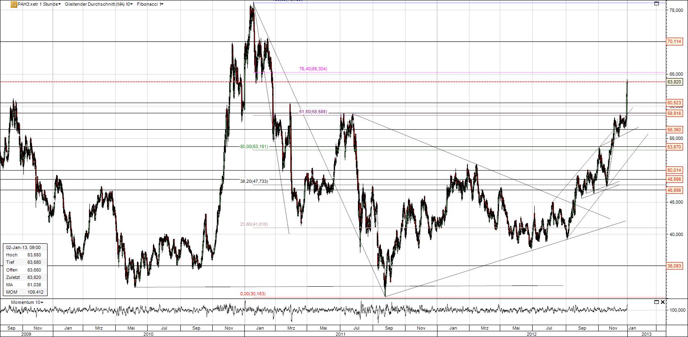
Task: Expand Gleitender Durchschnitt (MA) 10 menu
Action: click(x=98, y=4)
